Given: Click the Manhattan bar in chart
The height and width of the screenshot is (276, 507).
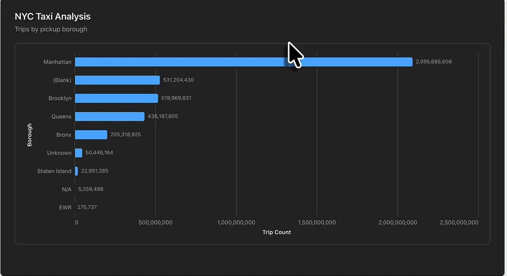Looking at the screenshot, I should tap(243, 62).
